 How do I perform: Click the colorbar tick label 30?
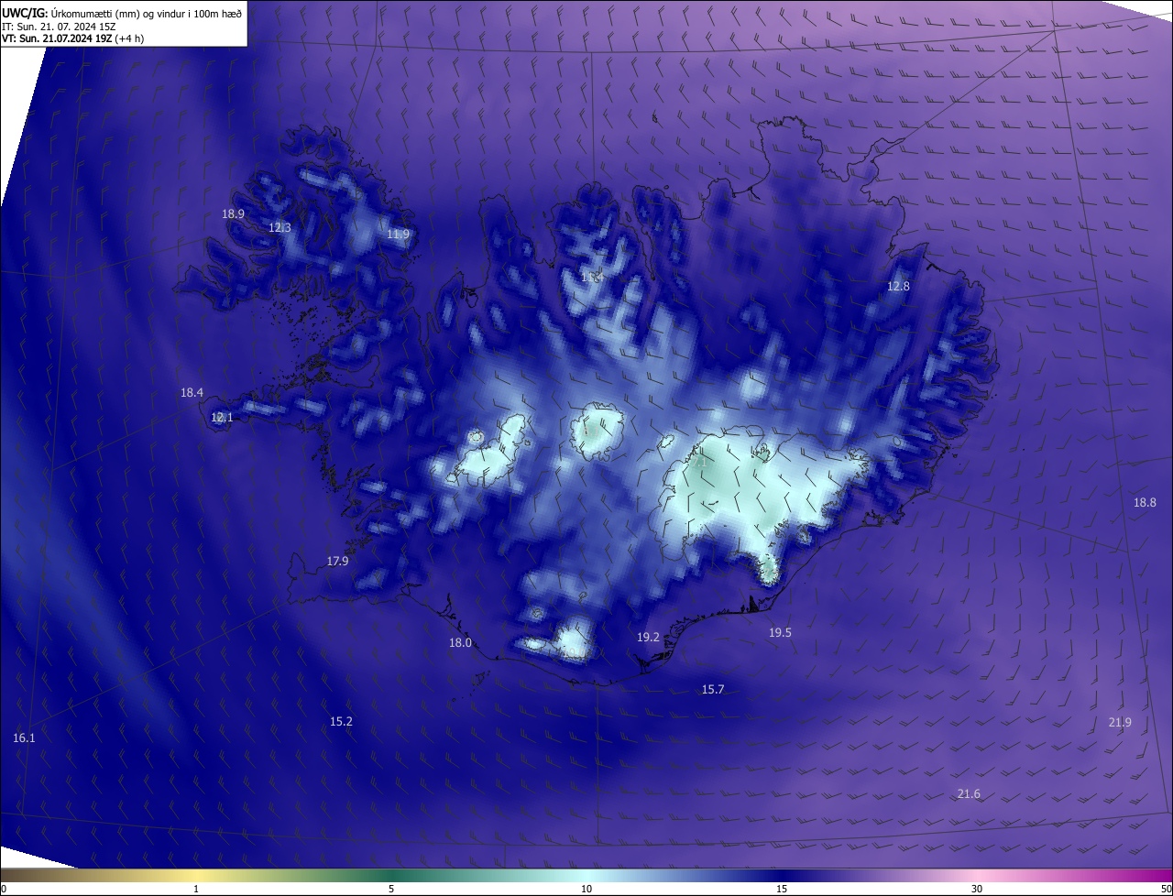click(977, 890)
